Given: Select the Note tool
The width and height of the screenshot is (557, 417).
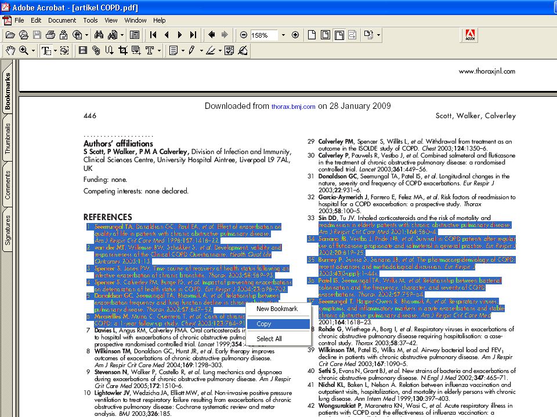Looking at the screenshot, I should coord(173,50).
